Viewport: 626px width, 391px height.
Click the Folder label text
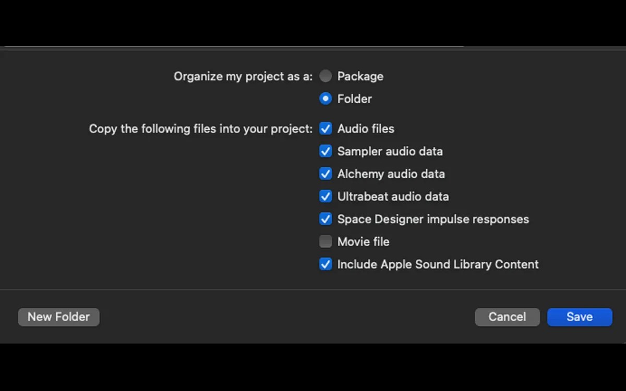[355, 99]
